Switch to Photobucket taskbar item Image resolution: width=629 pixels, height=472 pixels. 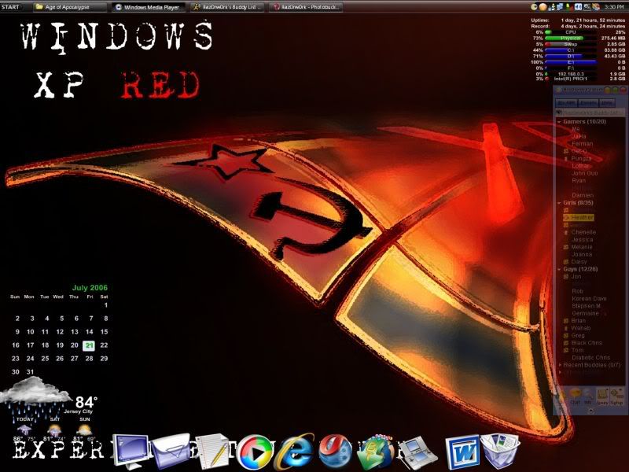306,7
